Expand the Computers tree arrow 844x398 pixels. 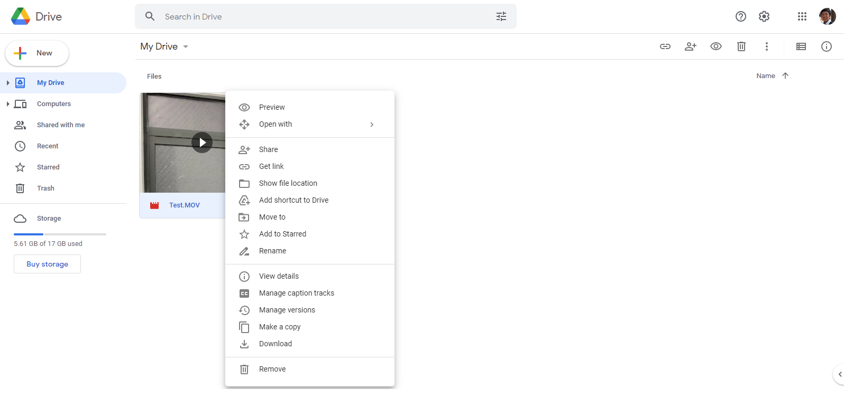coord(8,104)
